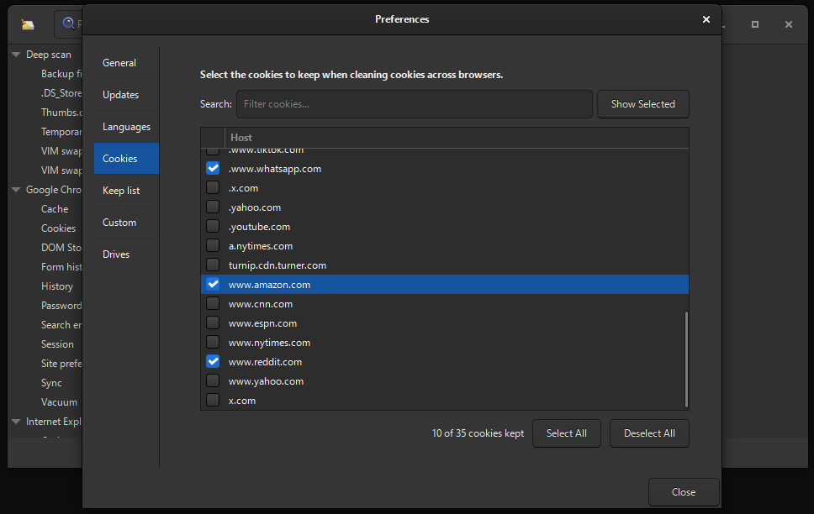Focus the Filter cookies search field
814x514 pixels.
[x=414, y=104]
